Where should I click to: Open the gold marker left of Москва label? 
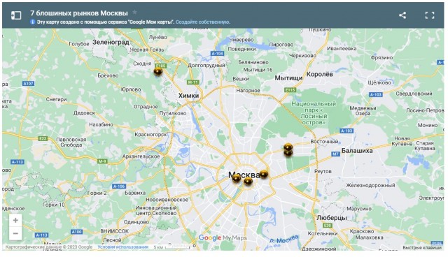click(x=237, y=179)
